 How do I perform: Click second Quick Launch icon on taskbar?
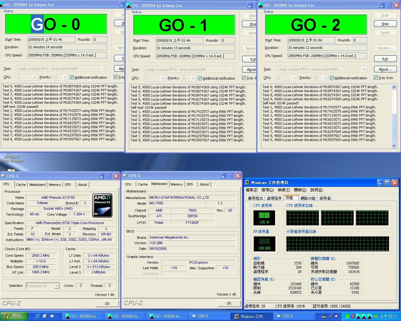(45, 316)
